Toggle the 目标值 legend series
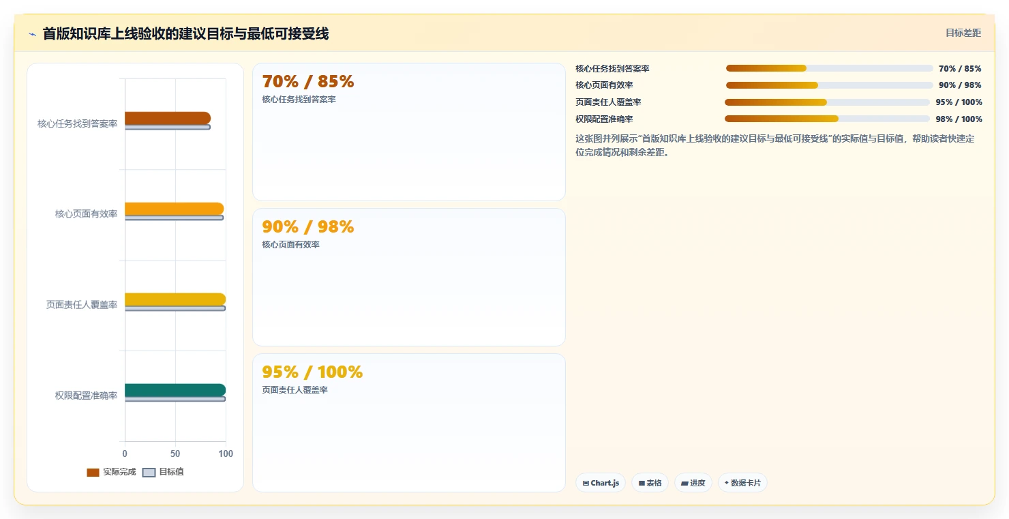The width and height of the screenshot is (1009, 519). (x=163, y=472)
